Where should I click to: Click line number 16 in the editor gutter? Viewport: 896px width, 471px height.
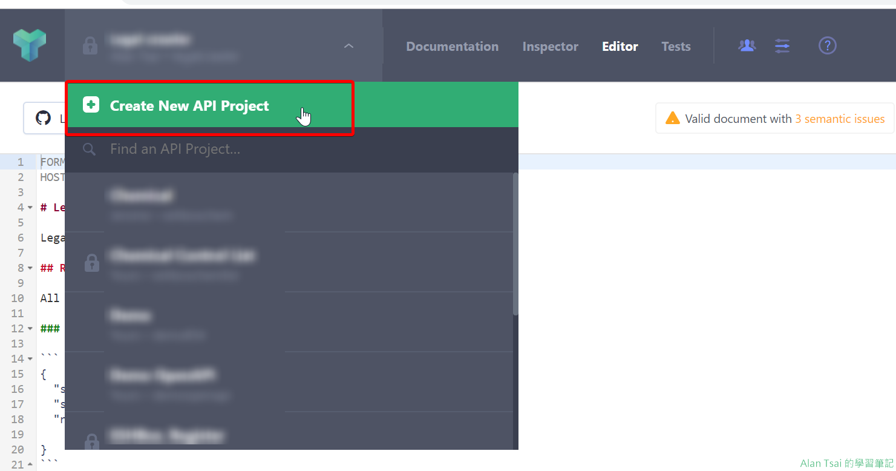18,389
